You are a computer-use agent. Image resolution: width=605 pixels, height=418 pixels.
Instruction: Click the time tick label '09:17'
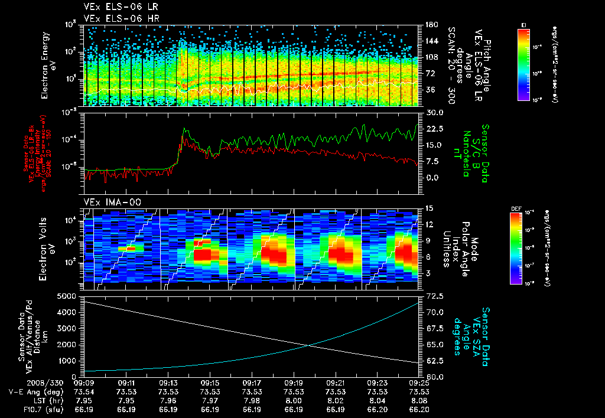point(252,383)
